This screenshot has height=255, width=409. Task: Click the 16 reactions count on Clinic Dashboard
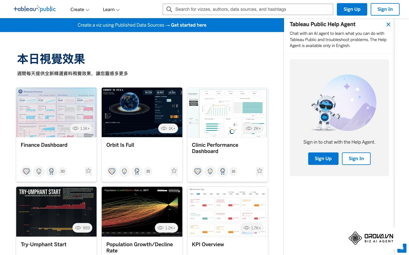point(233,171)
